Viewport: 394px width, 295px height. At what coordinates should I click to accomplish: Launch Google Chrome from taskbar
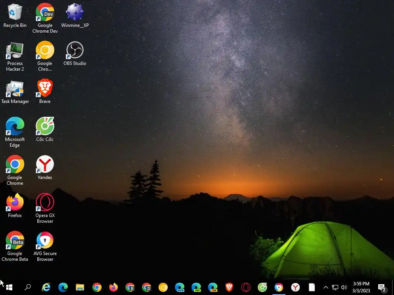coord(97,287)
